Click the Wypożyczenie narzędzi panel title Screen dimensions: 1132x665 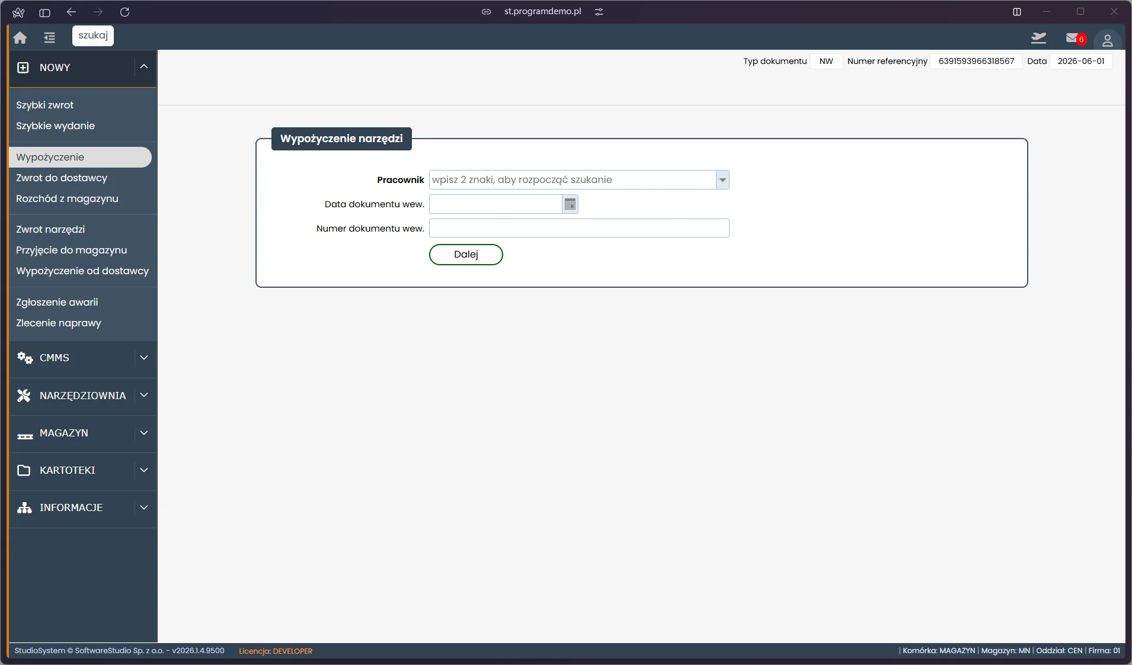click(341, 139)
